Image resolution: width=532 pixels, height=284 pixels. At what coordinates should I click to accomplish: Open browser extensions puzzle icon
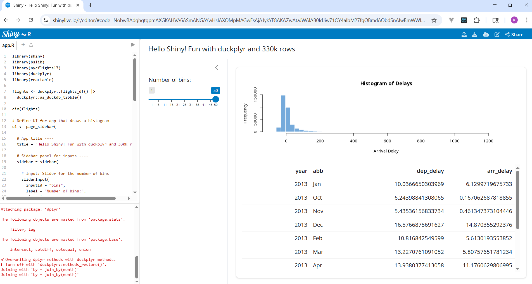tap(477, 20)
